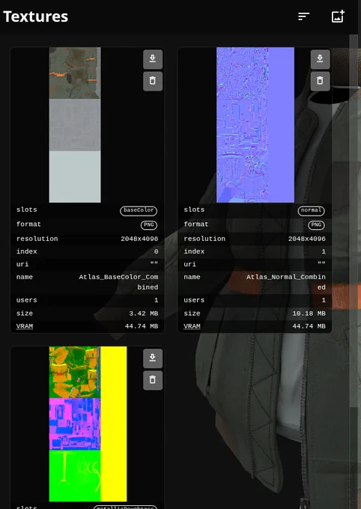Click the PNG format tag of normal texture
Screen dimensions: 361x509
316,225
